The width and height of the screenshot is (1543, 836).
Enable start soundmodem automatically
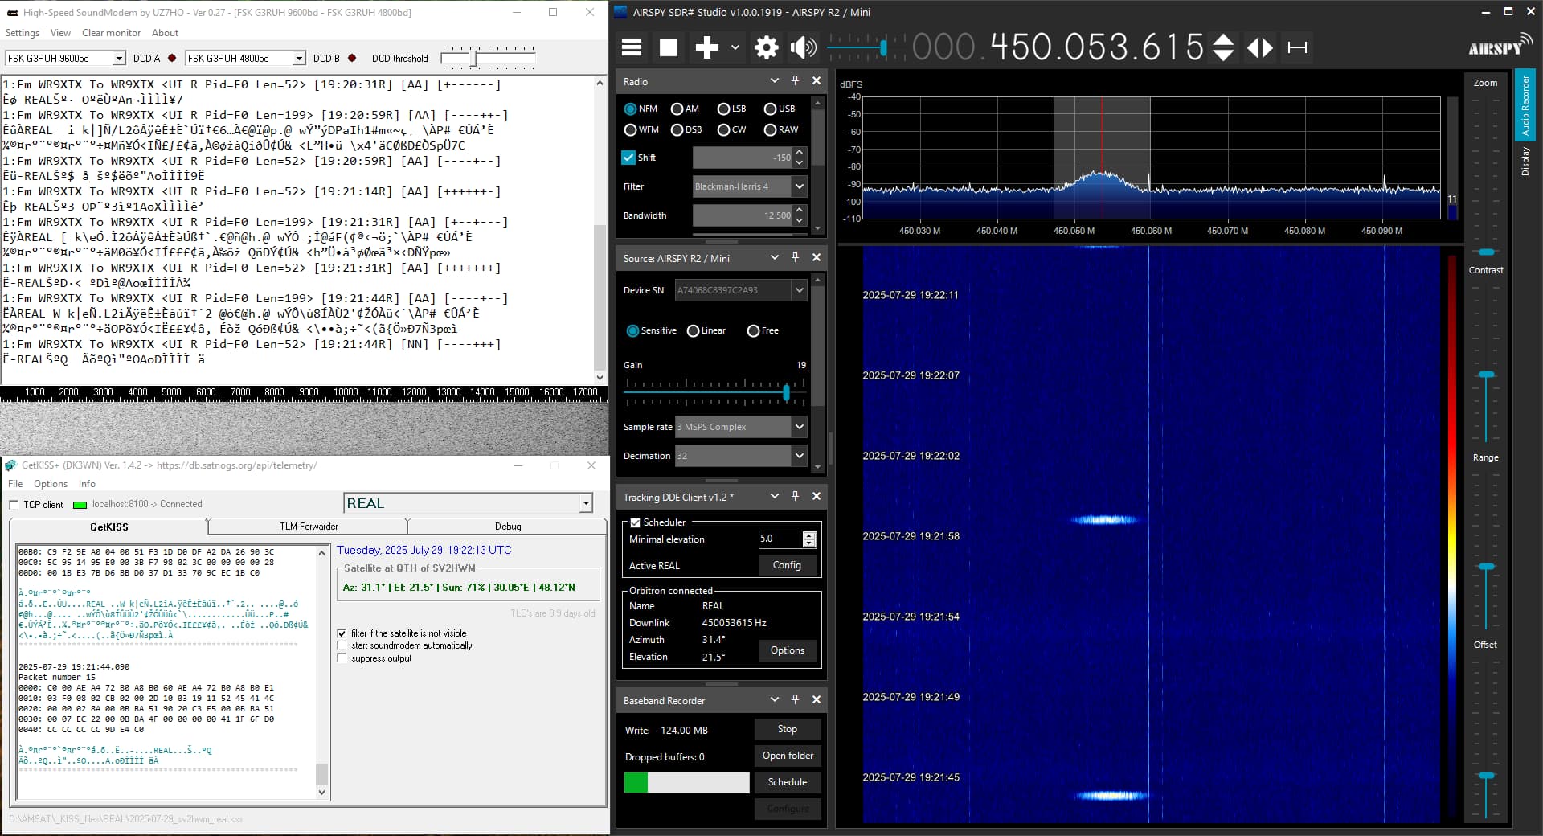click(x=342, y=645)
